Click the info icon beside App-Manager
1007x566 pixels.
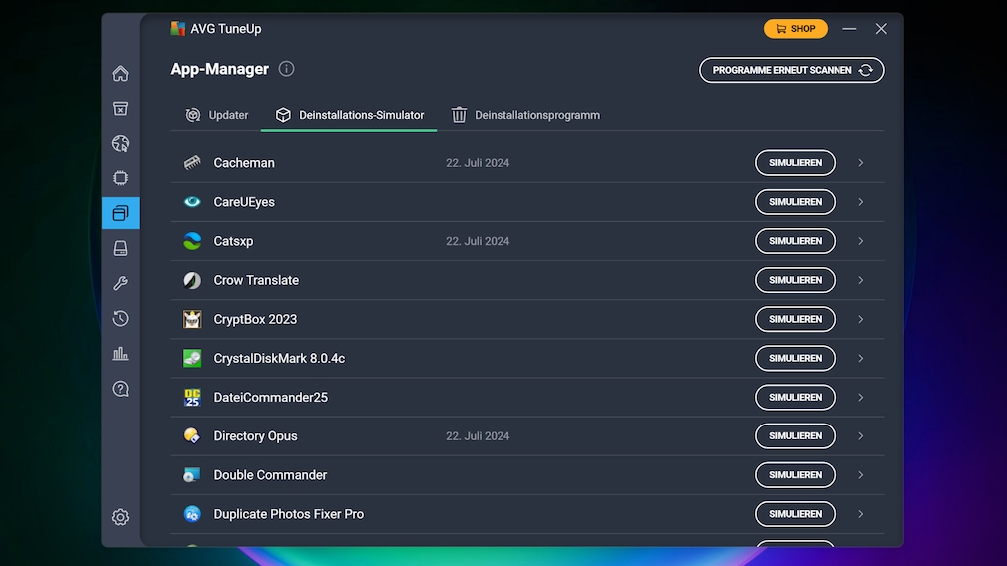(286, 69)
